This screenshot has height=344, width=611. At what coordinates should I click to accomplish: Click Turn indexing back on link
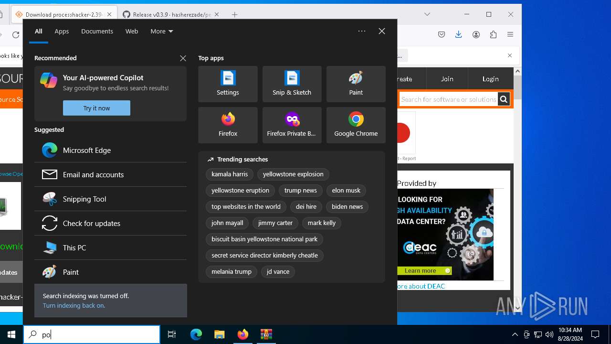74,305
